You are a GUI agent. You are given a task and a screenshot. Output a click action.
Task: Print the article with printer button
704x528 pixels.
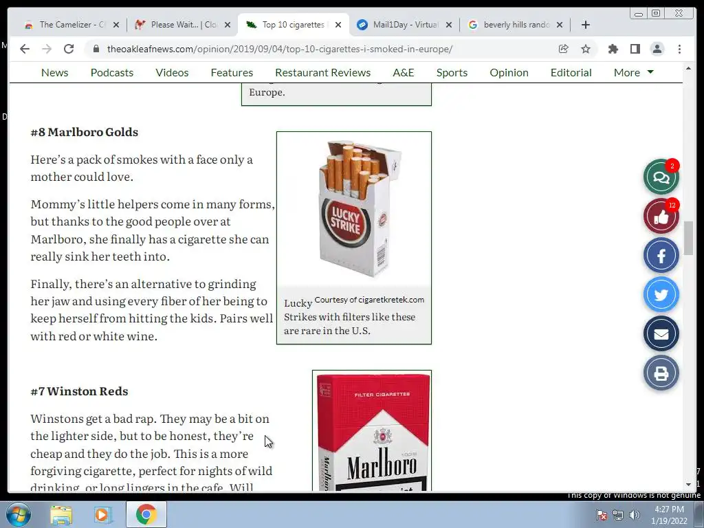pyautogui.click(x=661, y=373)
